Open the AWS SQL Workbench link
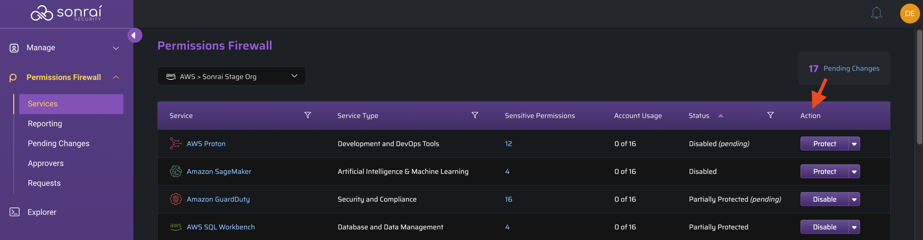The width and height of the screenshot is (923, 240). (221, 227)
